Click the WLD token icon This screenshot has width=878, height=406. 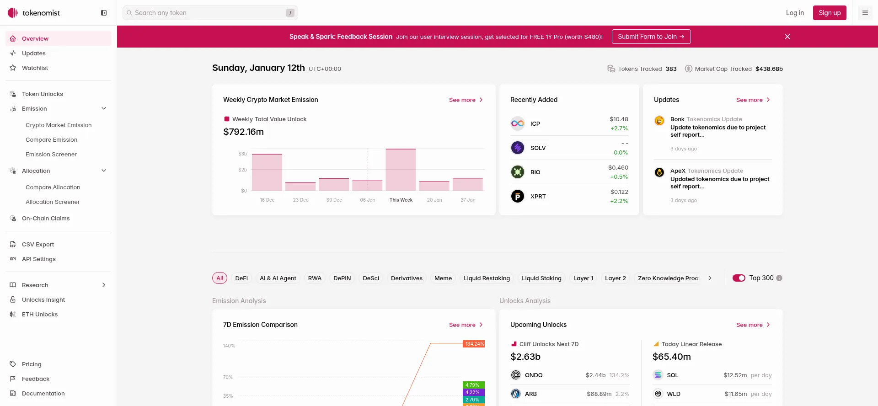point(658,394)
